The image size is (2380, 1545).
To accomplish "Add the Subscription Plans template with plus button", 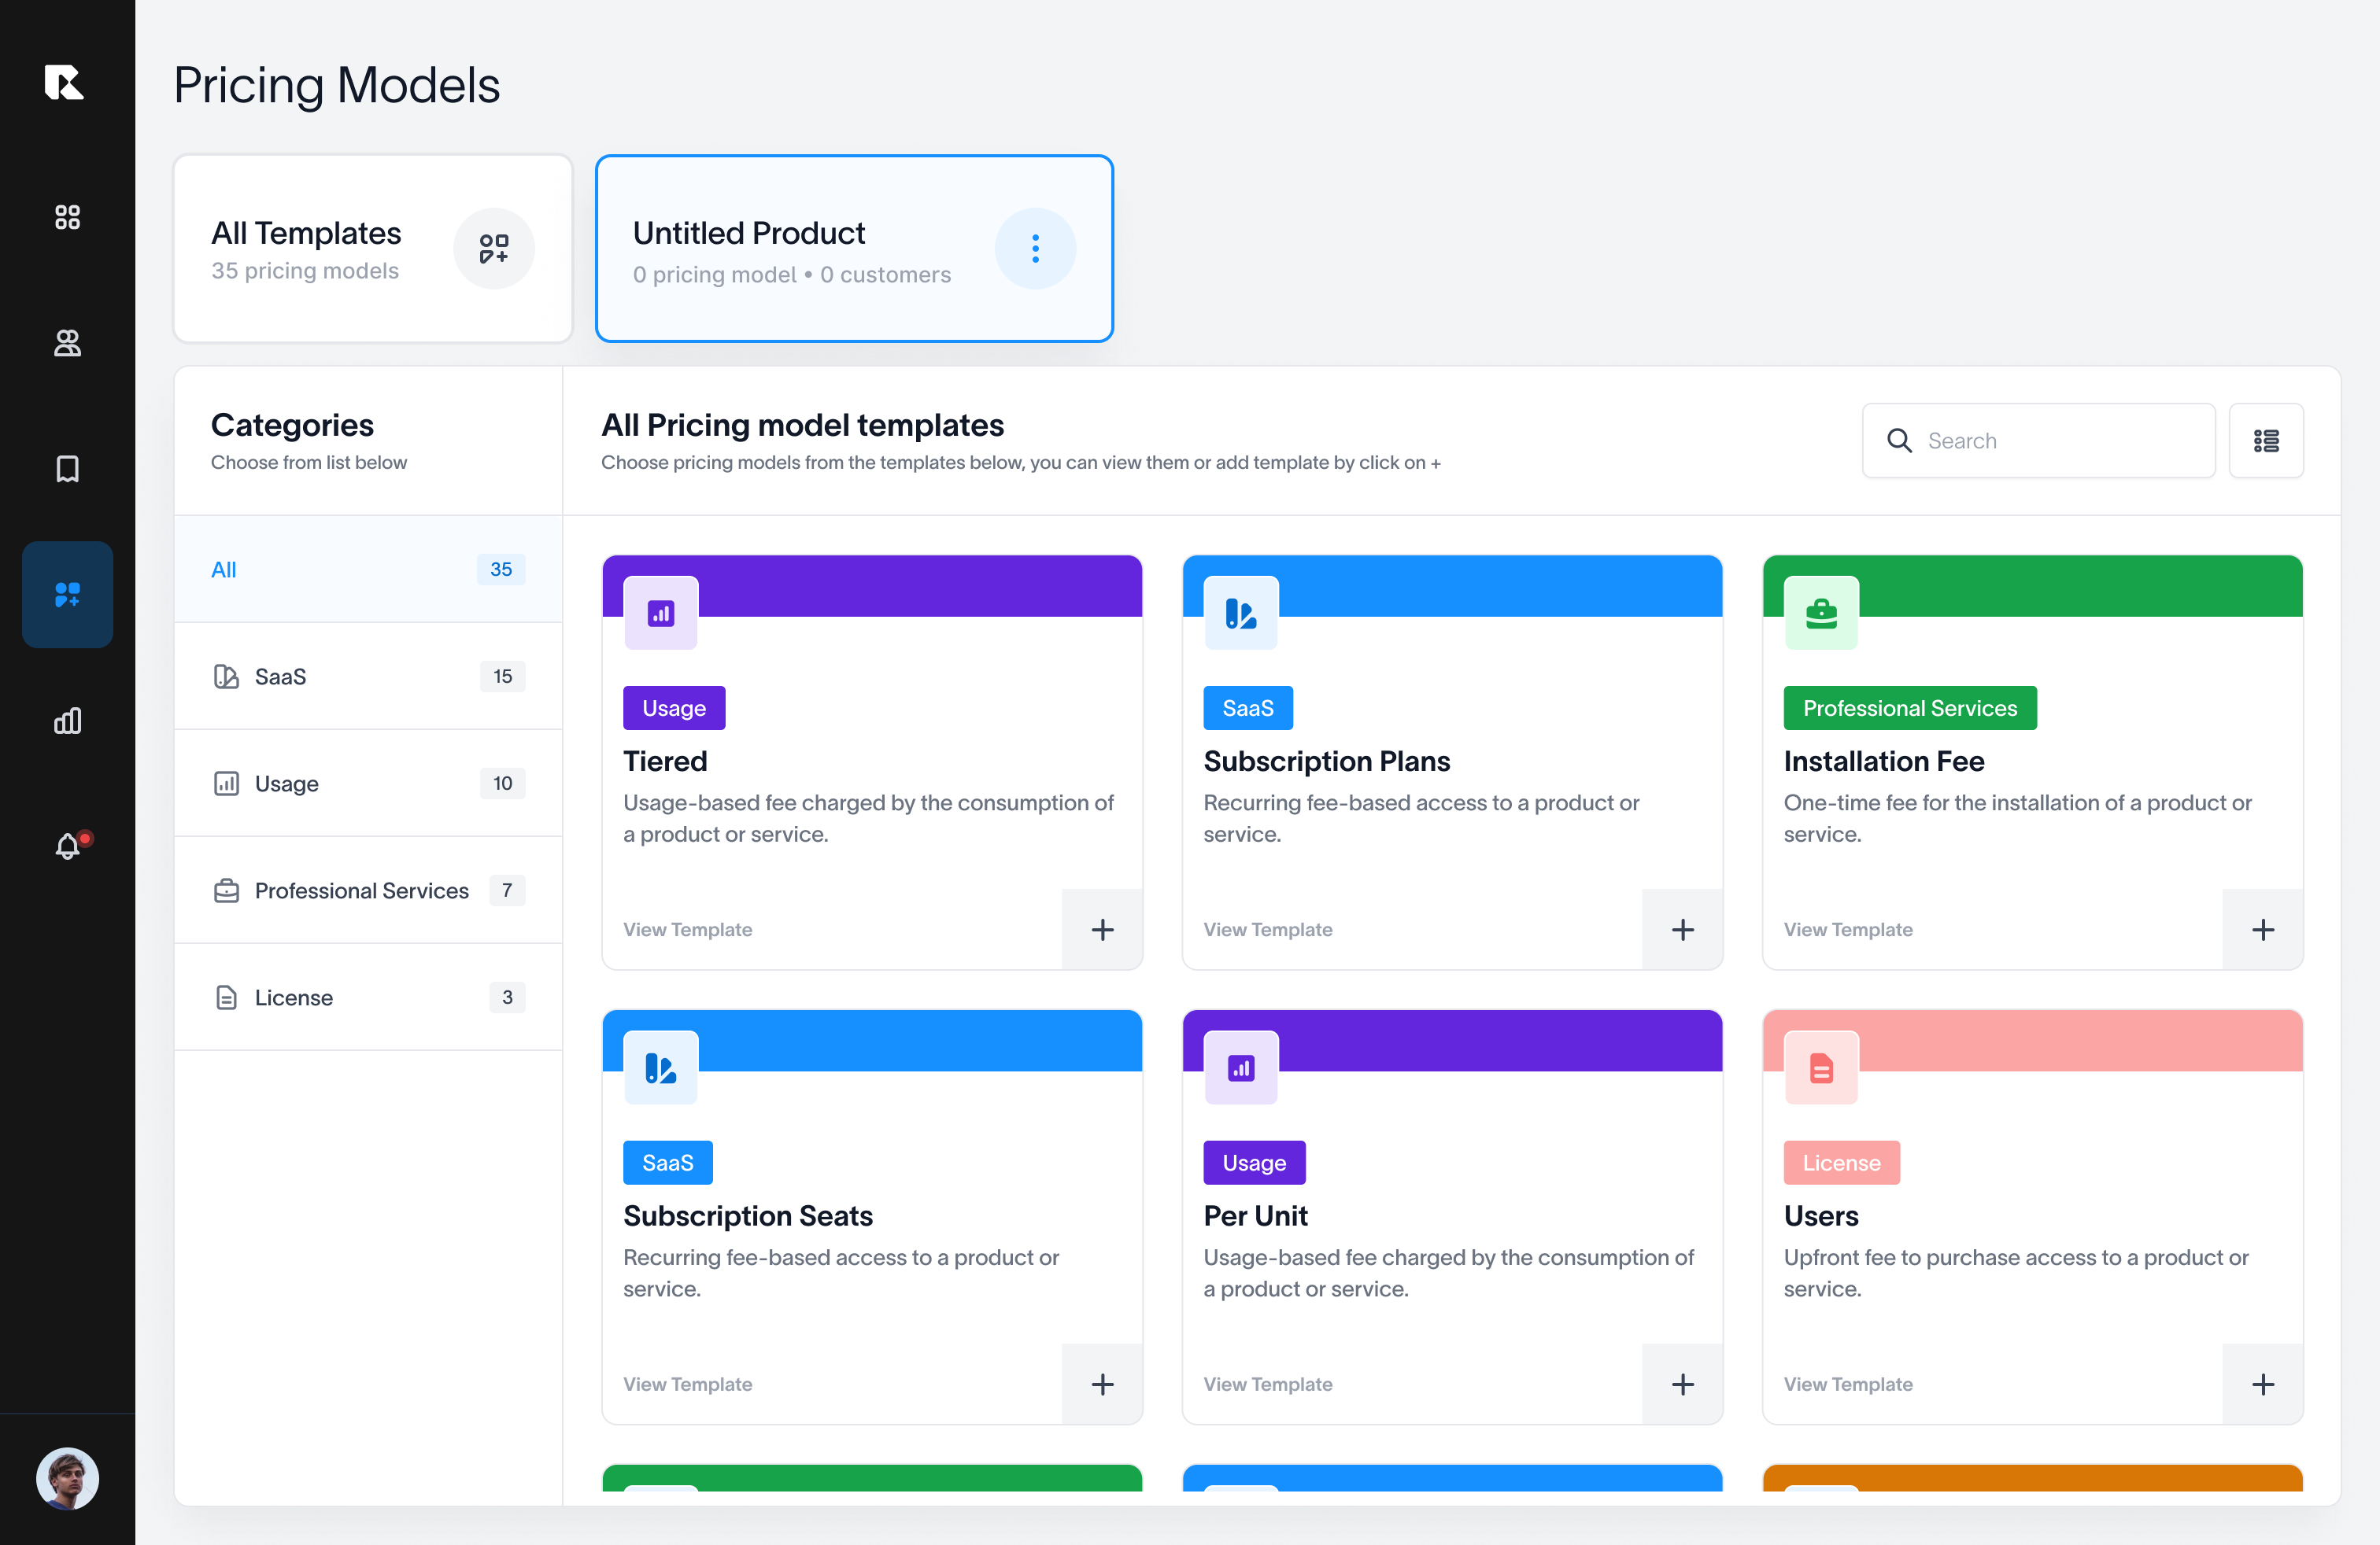I will (x=1682, y=929).
